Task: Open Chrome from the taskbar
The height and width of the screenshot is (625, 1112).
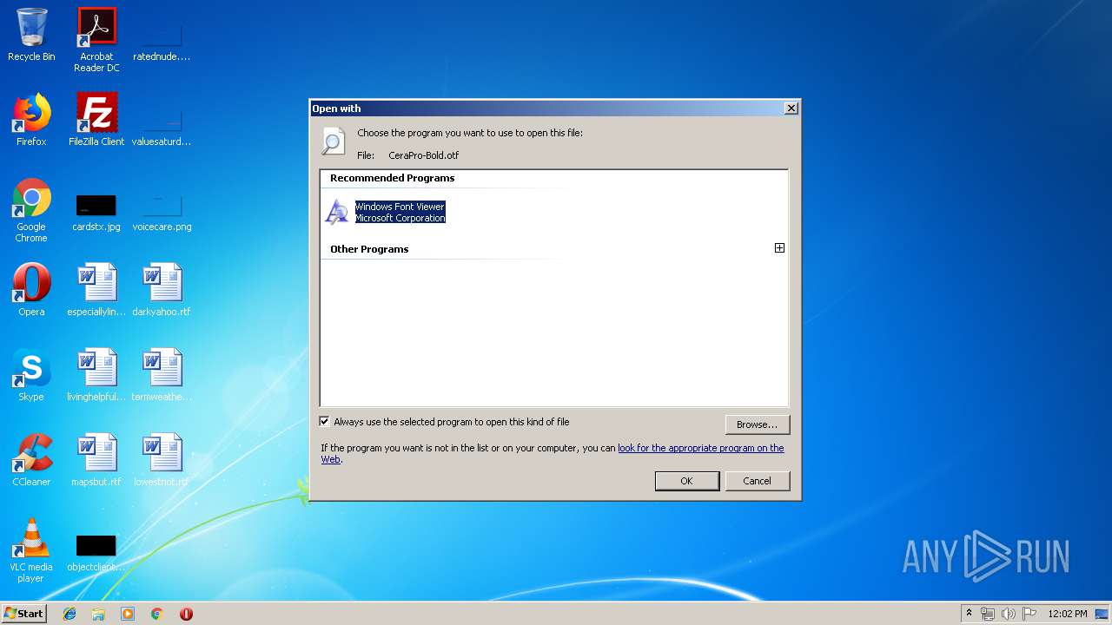Action: 156,614
